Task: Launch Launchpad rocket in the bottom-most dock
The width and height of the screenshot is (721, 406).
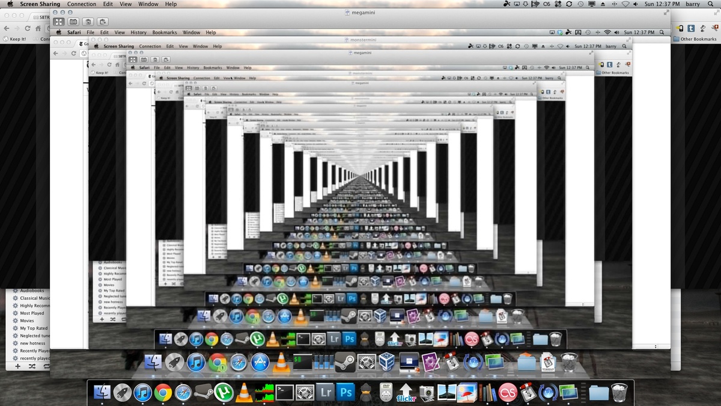Action: click(123, 393)
